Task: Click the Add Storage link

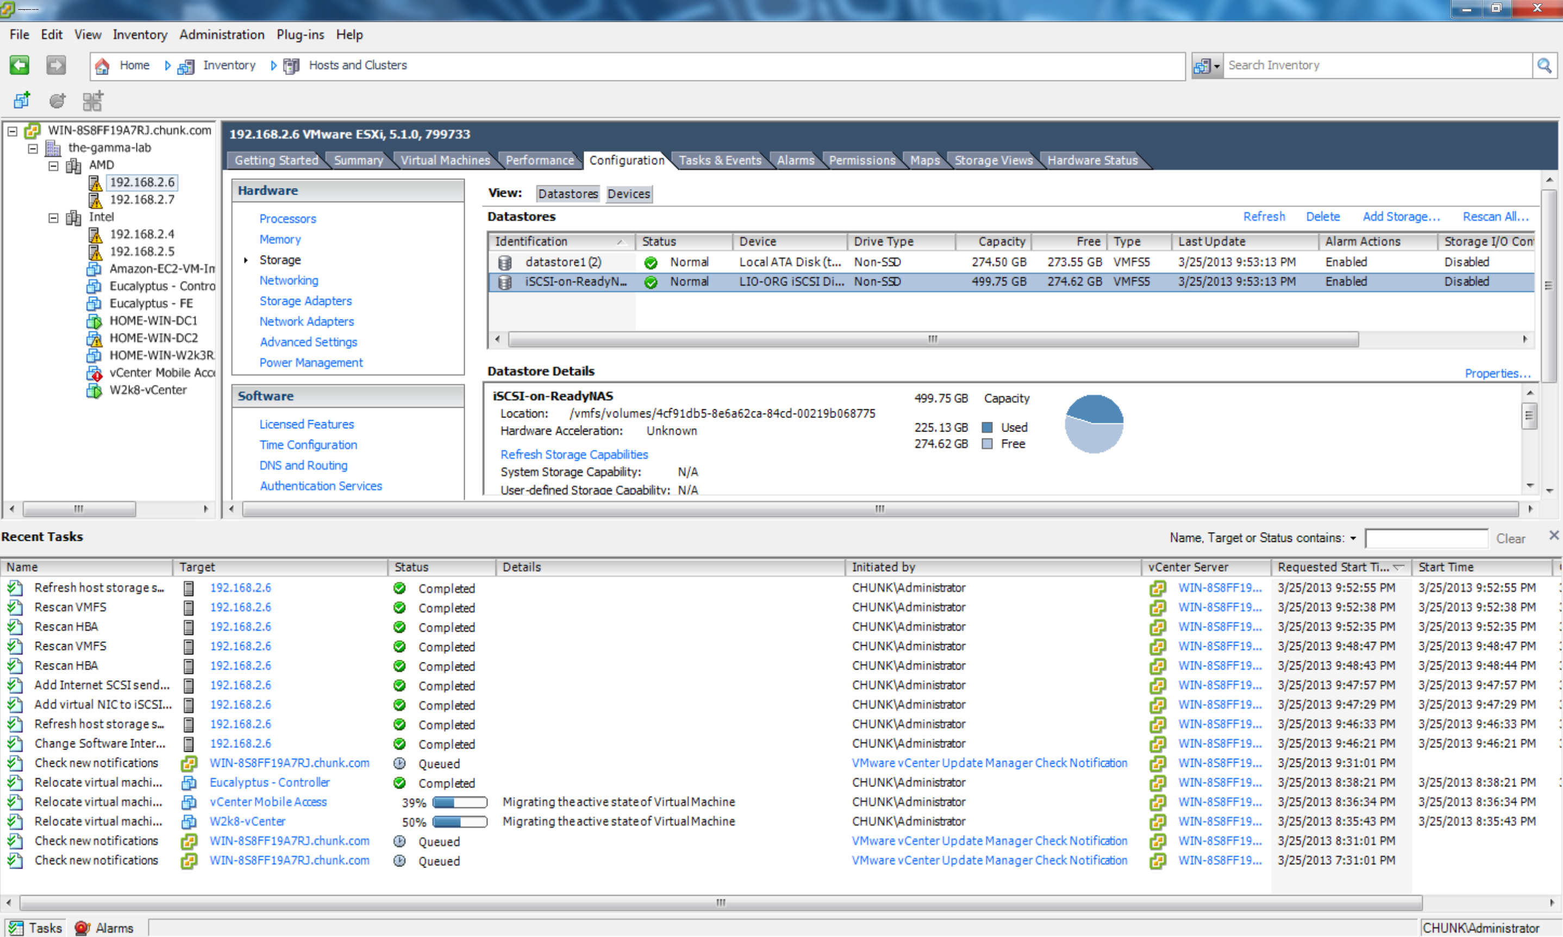Action: (x=1401, y=216)
